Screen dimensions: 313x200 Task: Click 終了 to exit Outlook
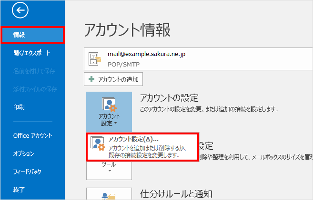point(19,190)
